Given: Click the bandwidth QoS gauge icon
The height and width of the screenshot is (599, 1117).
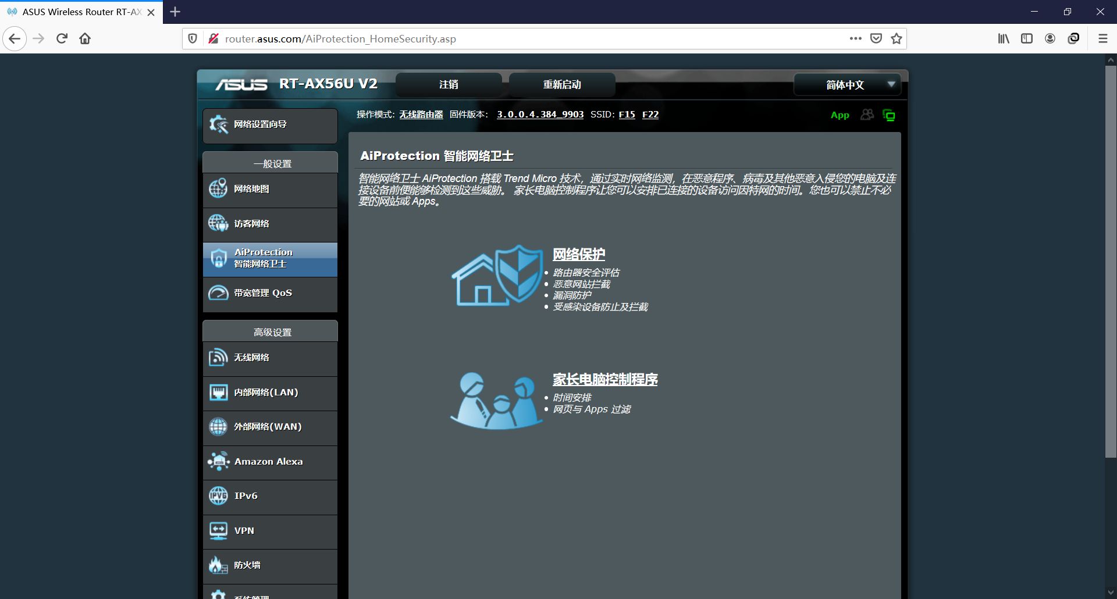Looking at the screenshot, I should (218, 293).
